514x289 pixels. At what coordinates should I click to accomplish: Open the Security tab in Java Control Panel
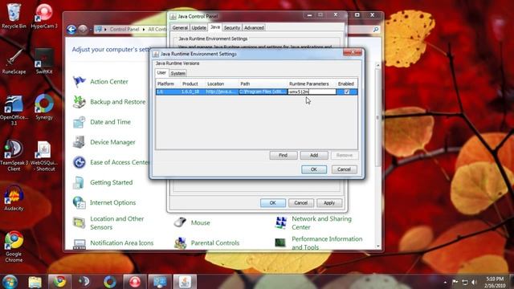pos(232,27)
